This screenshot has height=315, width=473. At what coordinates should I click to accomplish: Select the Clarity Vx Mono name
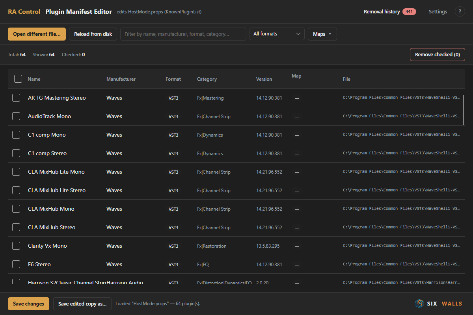click(47, 246)
